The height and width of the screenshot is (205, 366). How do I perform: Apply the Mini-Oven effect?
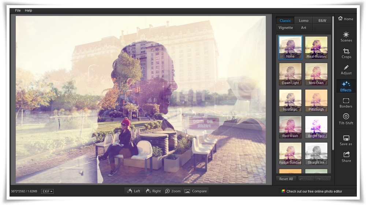[316, 74]
